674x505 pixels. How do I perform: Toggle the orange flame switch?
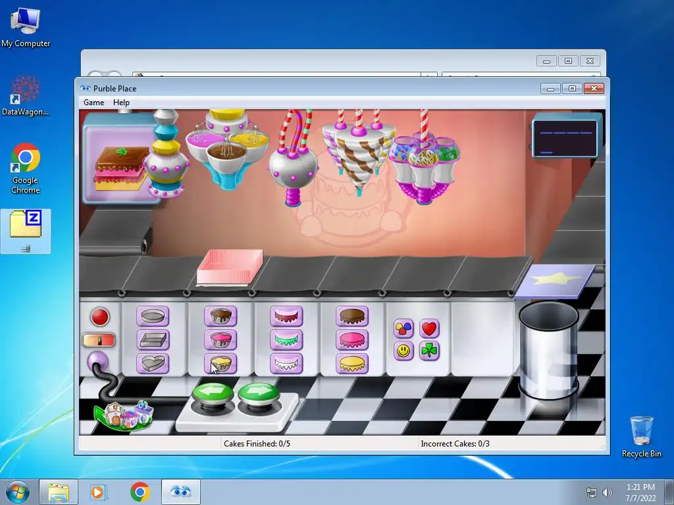tap(99, 340)
